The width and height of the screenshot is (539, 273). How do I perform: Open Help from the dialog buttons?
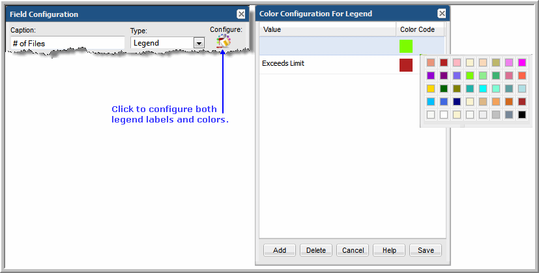pos(389,250)
